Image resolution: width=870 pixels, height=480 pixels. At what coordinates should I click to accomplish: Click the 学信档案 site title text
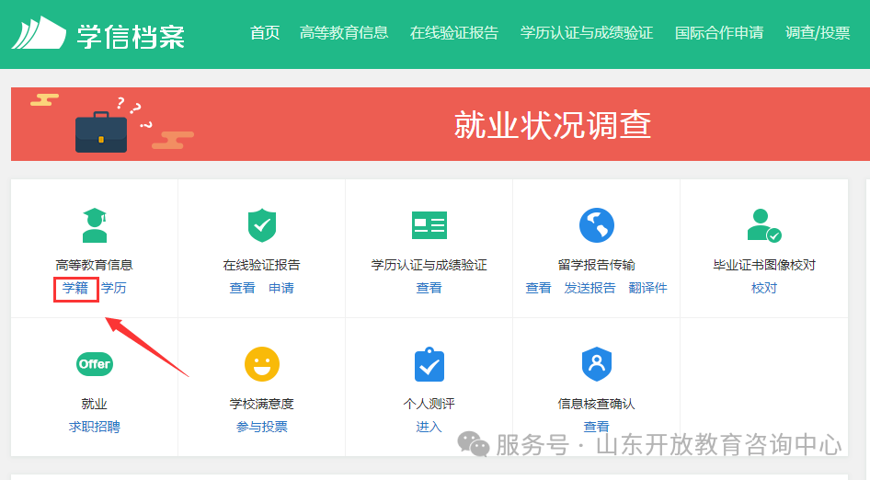coord(131,37)
